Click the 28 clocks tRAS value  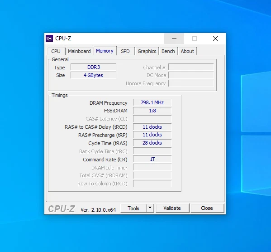152,143
